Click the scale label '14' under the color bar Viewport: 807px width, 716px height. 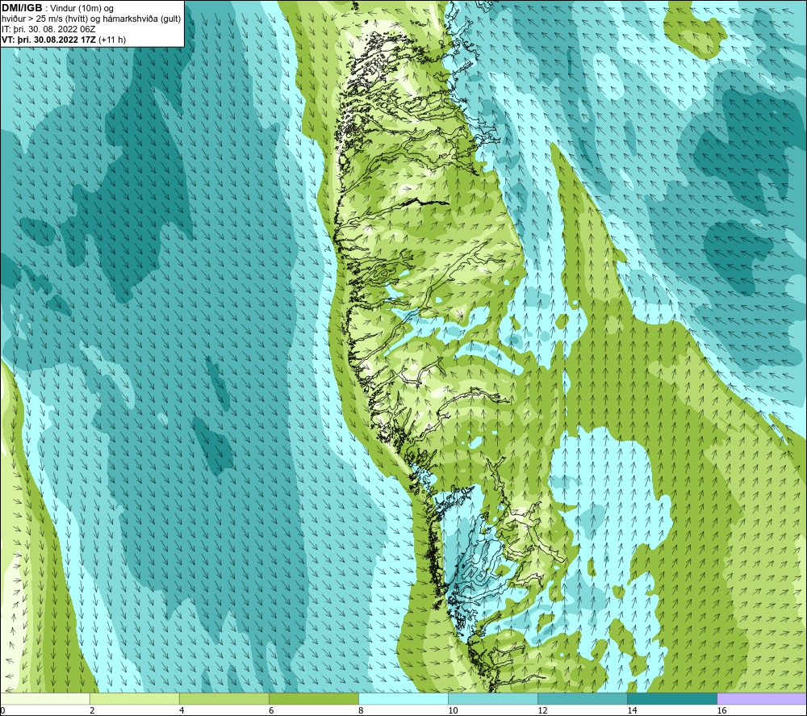tap(632, 711)
